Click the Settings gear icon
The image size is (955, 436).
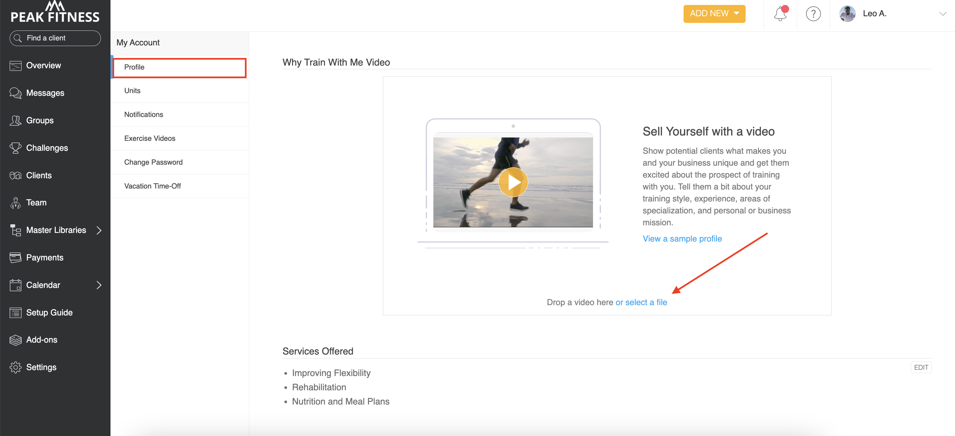[15, 367]
